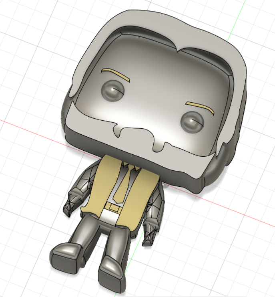
Task: Select the rightmost shoe of the figure
Action: [x=112, y=275]
